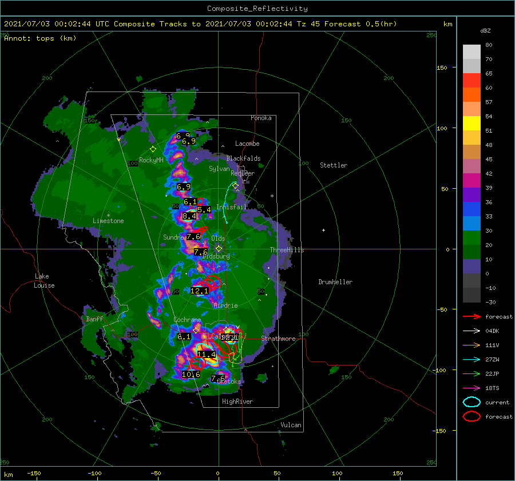Screen dimensions: 515x481
Task: Click the Vulcan city label
Action: (x=291, y=425)
